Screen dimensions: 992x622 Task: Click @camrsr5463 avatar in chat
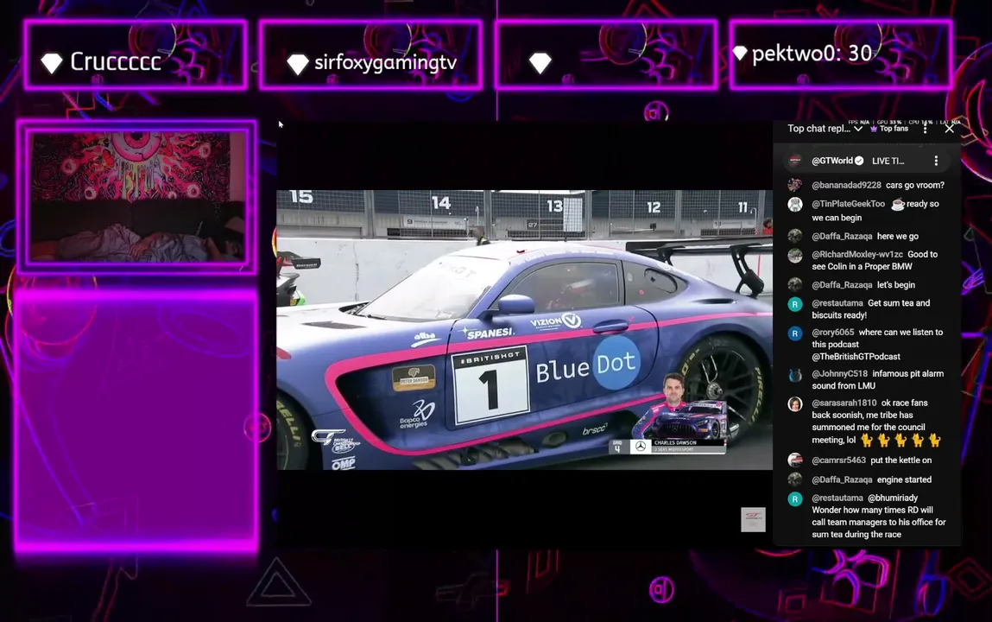[795, 460]
